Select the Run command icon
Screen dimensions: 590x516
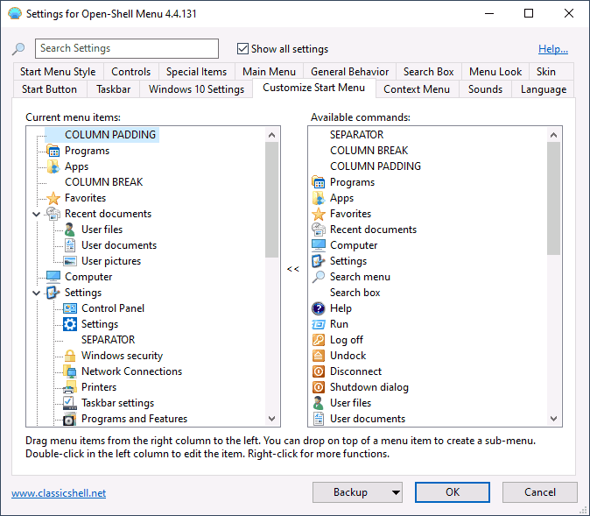coord(319,324)
